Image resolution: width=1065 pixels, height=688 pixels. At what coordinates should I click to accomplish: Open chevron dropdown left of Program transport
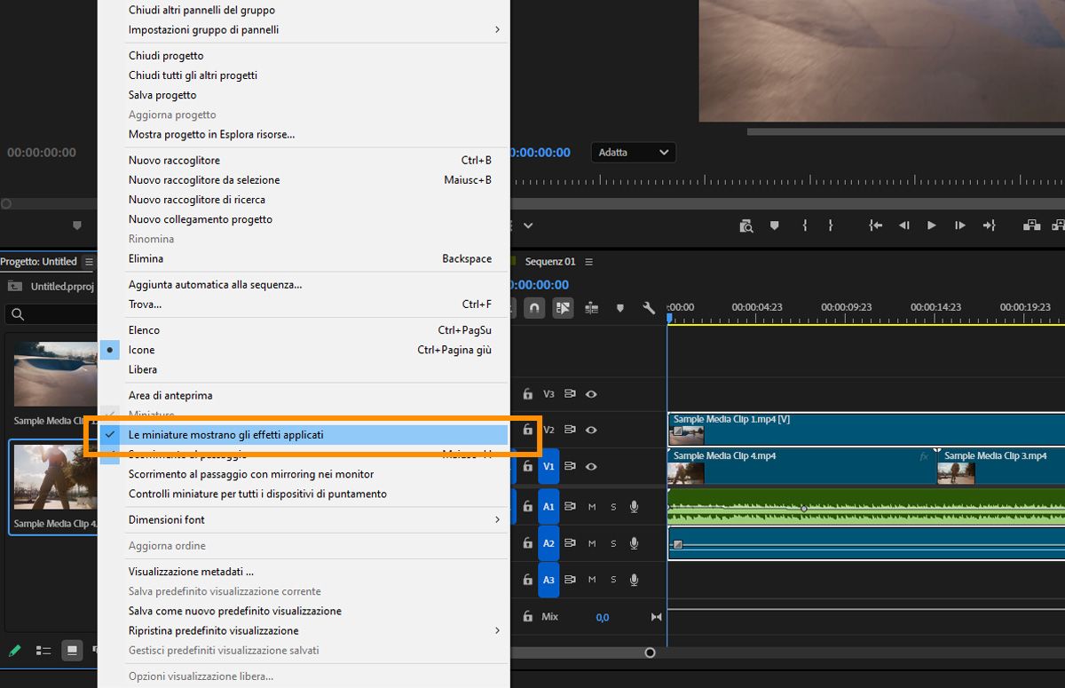(528, 225)
